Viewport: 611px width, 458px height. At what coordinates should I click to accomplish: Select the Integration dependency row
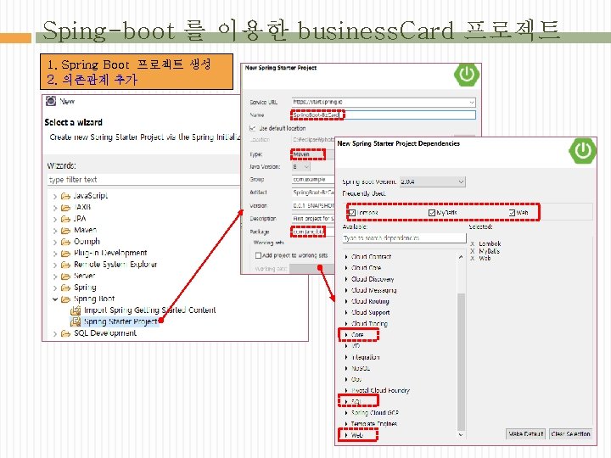pos(366,357)
